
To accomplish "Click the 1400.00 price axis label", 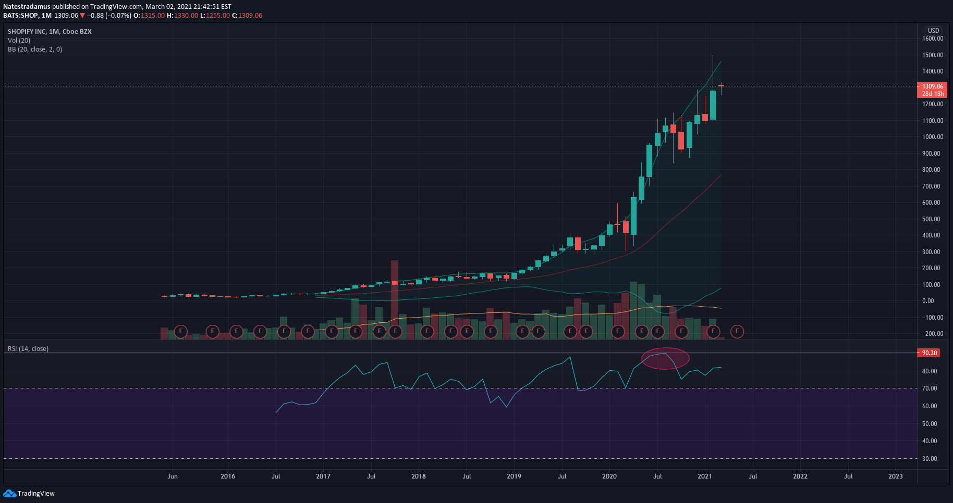I will (933, 71).
